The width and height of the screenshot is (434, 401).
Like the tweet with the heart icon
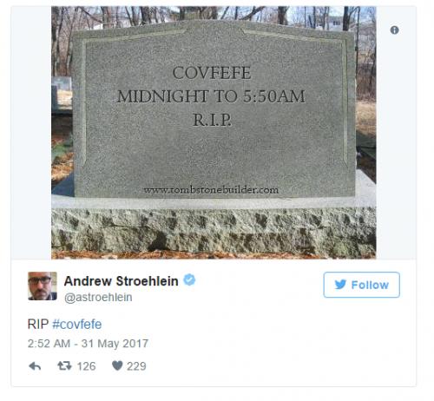[117, 365]
